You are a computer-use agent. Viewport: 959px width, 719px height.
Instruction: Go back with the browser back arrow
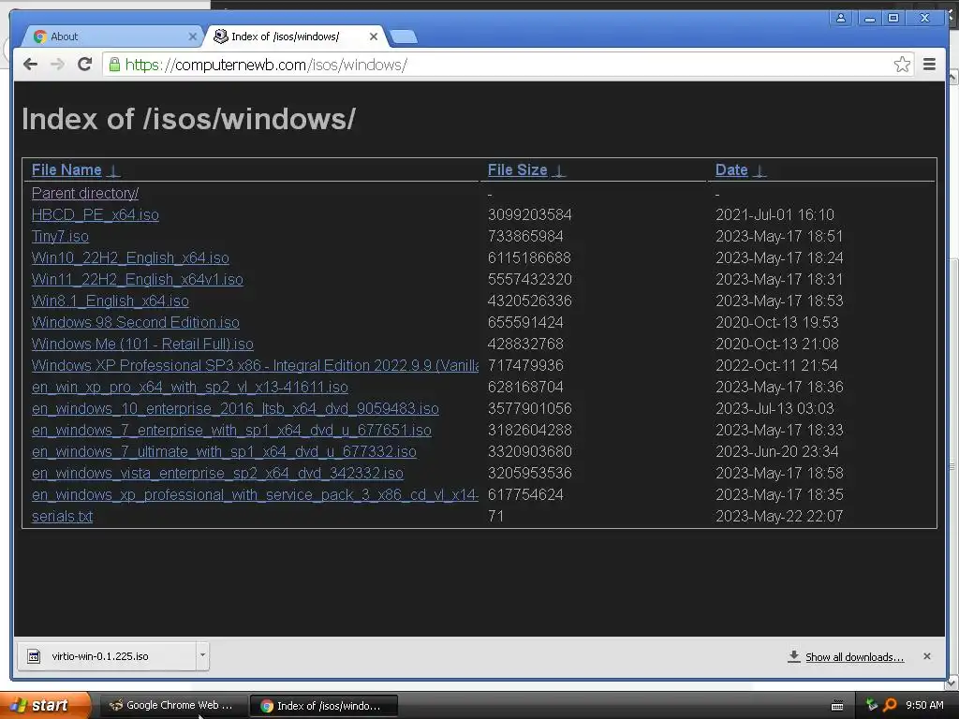click(30, 65)
